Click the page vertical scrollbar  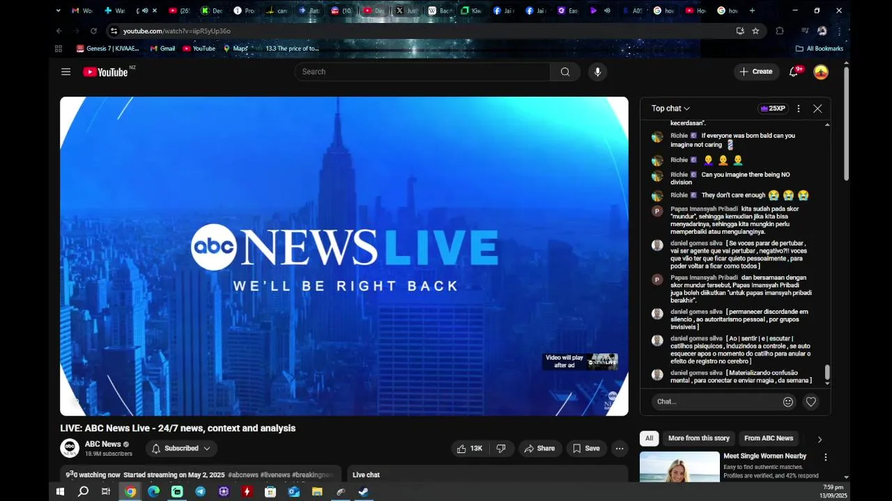tap(847, 124)
